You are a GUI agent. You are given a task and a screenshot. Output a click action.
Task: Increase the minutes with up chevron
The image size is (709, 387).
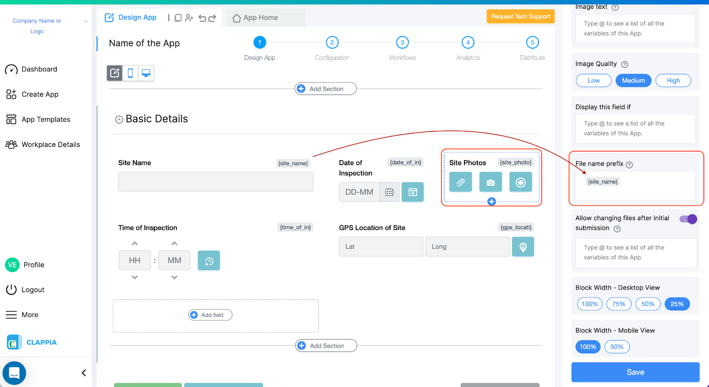[175, 244]
